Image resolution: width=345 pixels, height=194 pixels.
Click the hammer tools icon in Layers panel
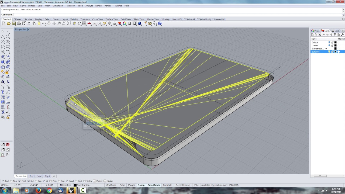[343, 35]
